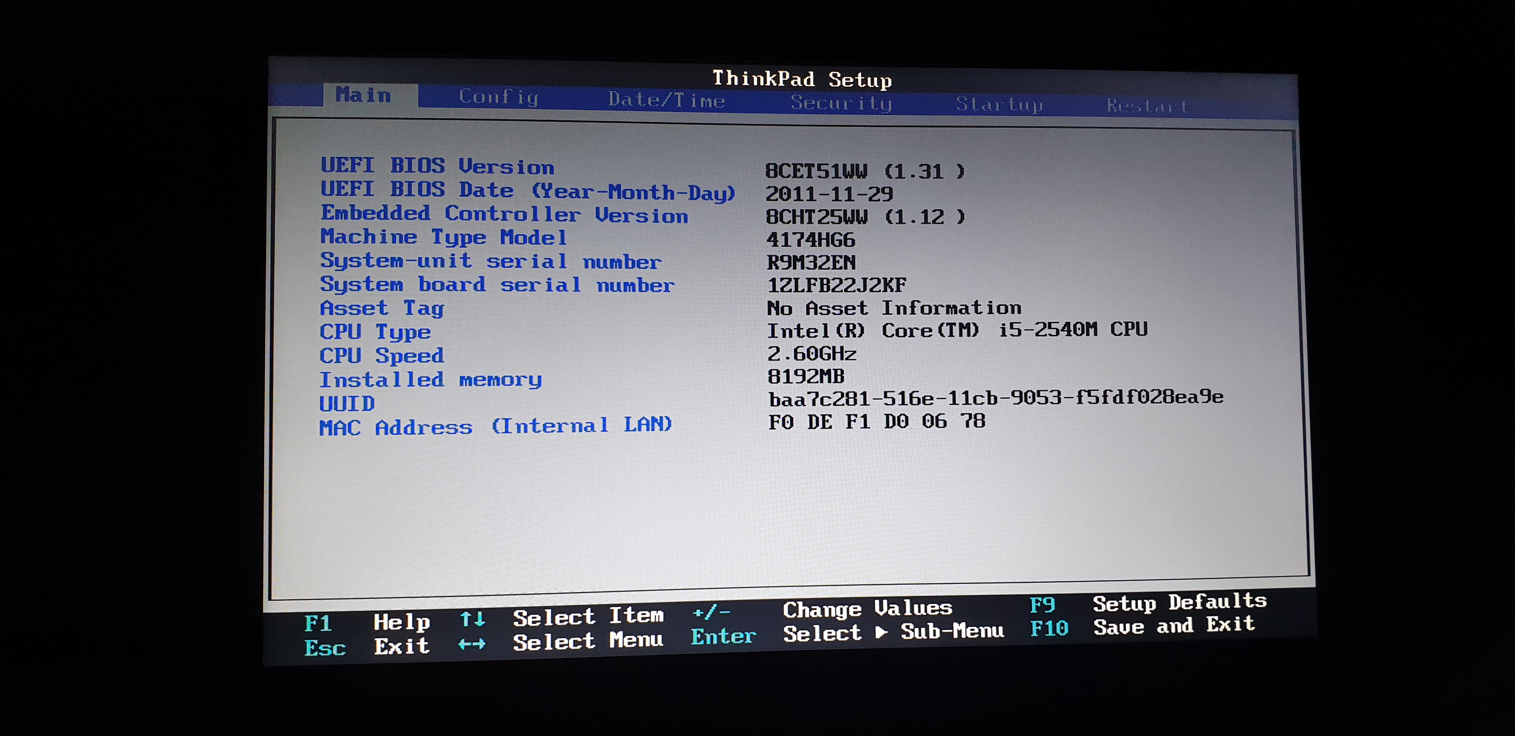Viewport: 1515px width, 736px height.
Task: Click the +/- key hint
Action: (x=712, y=612)
